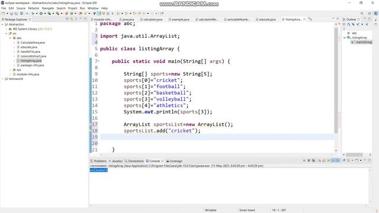
Task: Click Remove Launch icon in Console
Action: click(309, 160)
